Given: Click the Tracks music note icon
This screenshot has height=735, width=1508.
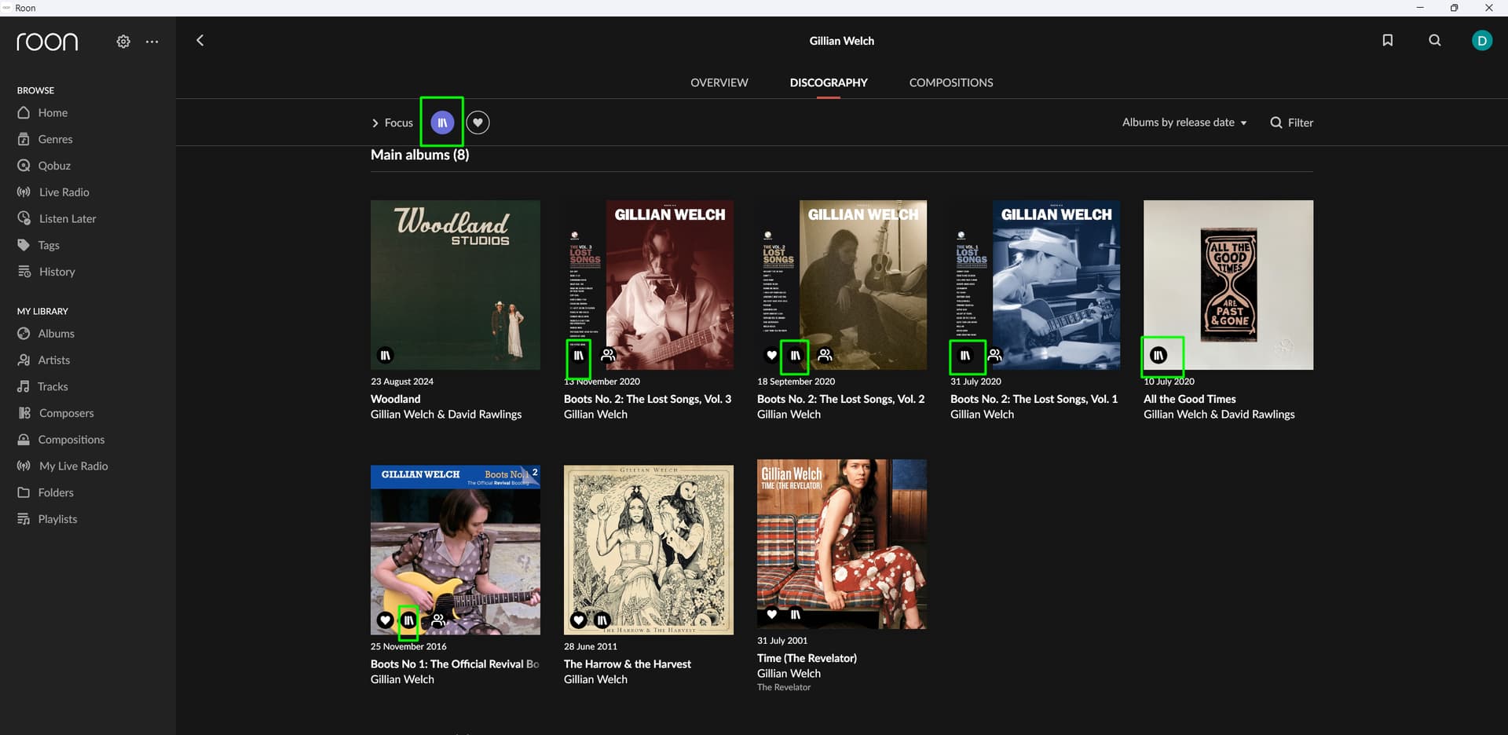Looking at the screenshot, I should click(24, 386).
